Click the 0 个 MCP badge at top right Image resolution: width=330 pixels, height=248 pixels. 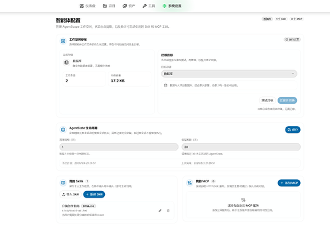[297, 19]
